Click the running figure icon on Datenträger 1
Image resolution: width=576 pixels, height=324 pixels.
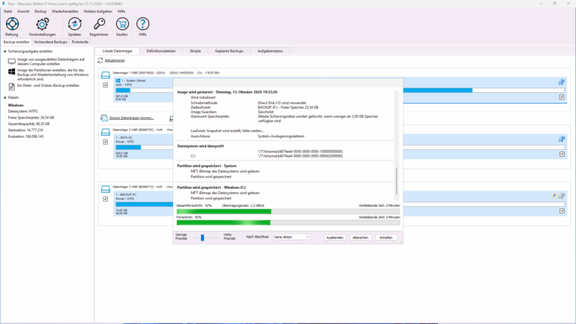click(561, 82)
